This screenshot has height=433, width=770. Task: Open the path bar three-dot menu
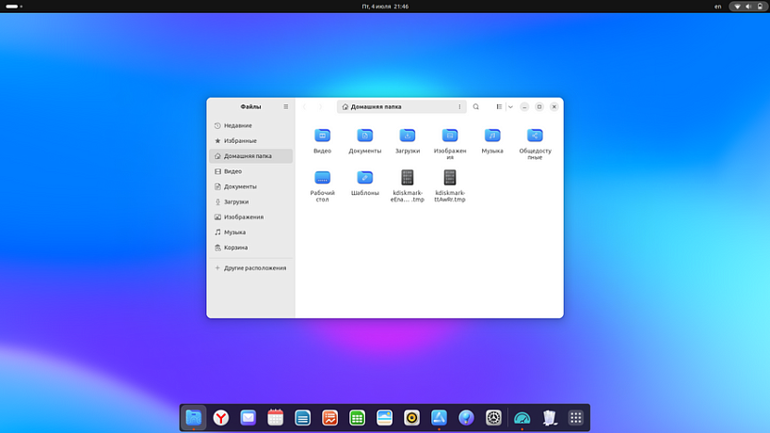(459, 107)
